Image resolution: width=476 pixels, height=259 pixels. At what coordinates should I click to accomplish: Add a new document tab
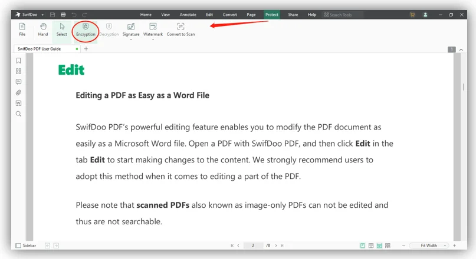pos(86,49)
